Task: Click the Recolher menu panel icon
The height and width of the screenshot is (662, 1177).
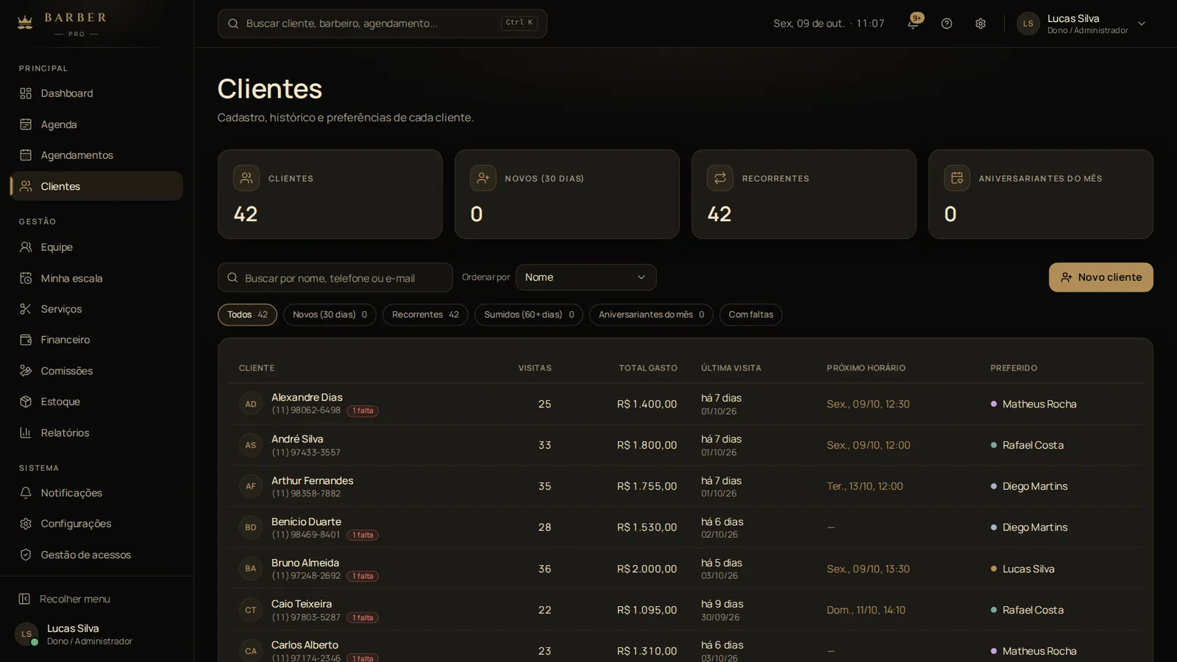Action: click(x=24, y=599)
